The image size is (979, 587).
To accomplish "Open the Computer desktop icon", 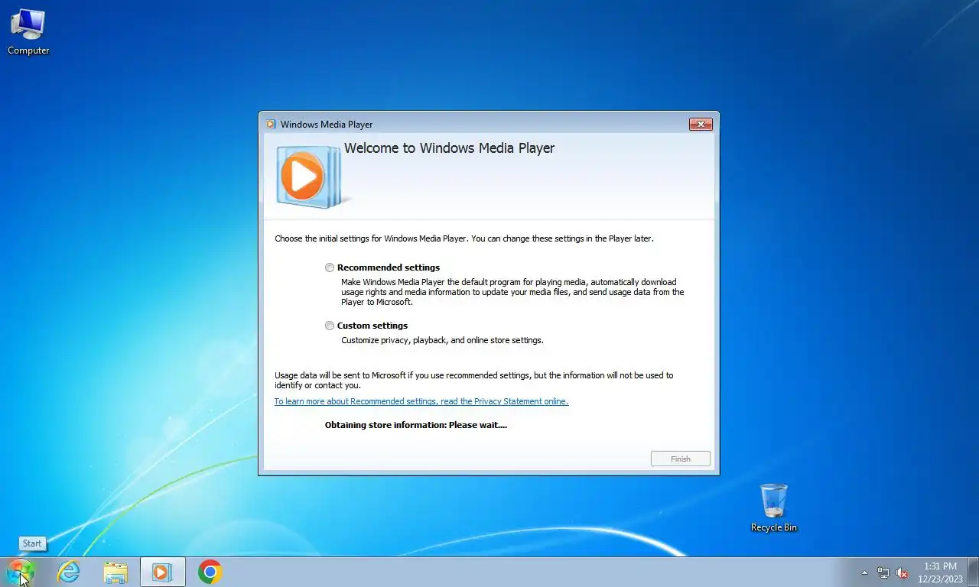I will click(28, 32).
